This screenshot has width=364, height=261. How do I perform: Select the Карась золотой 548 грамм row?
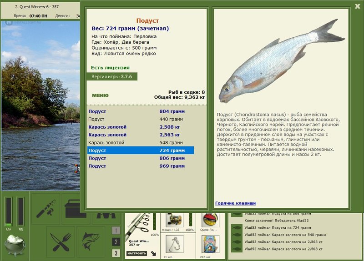pos(141,143)
